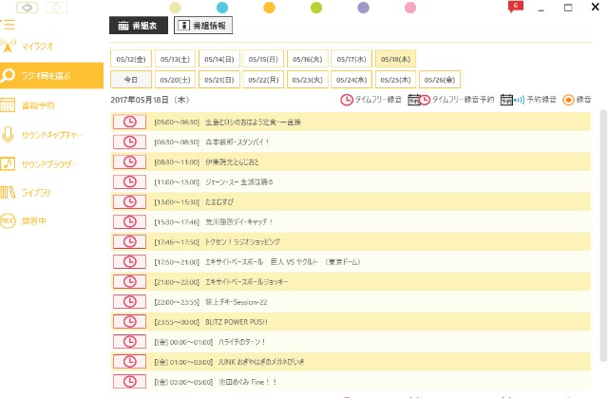This screenshot has height=398, width=608.
Task: Select date 05/26(金)
Action: [440, 80]
